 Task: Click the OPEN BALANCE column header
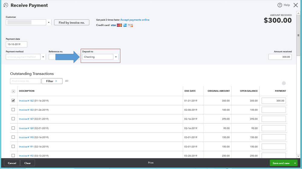[249, 91]
